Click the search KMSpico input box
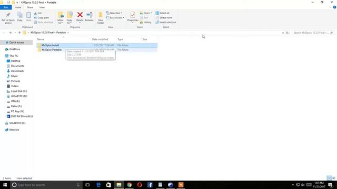The image size is (337, 189). 313,33
